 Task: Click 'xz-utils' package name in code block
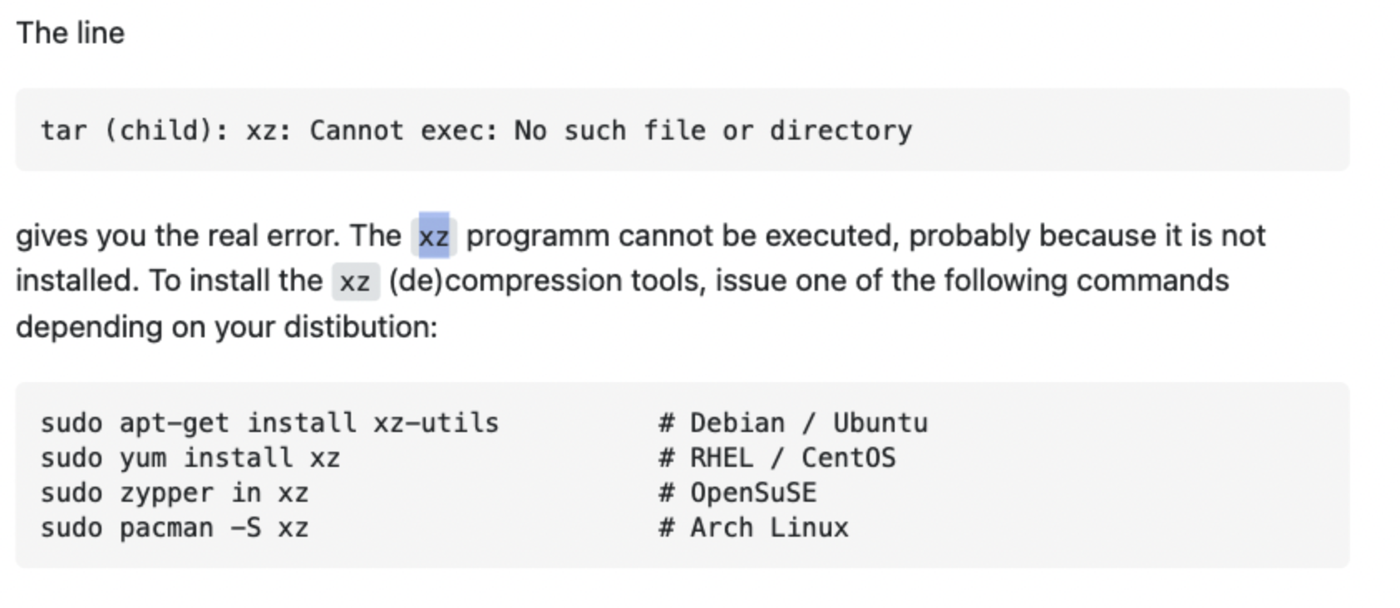coord(436,423)
